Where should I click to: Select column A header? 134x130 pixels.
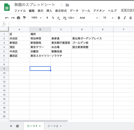point(19,30)
